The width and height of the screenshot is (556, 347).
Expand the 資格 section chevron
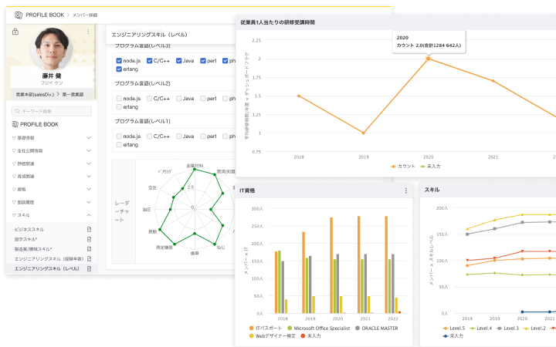click(89, 190)
